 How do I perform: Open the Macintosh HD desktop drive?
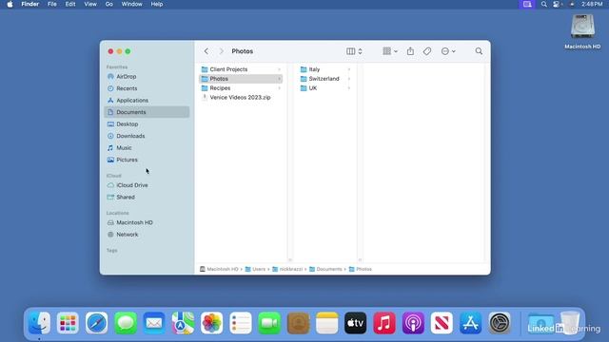tap(582, 31)
